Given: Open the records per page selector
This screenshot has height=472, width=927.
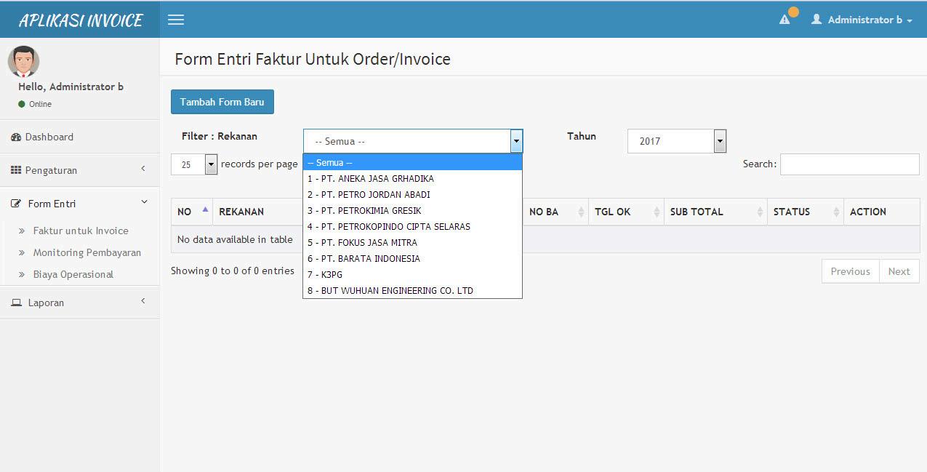Looking at the screenshot, I should tap(194, 164).
